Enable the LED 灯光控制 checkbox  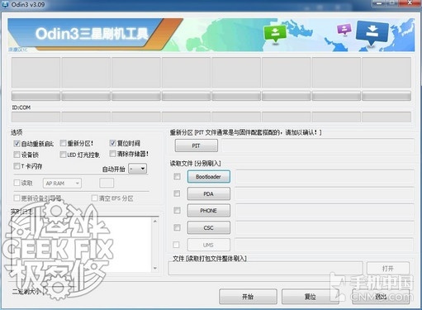(63, 155)
